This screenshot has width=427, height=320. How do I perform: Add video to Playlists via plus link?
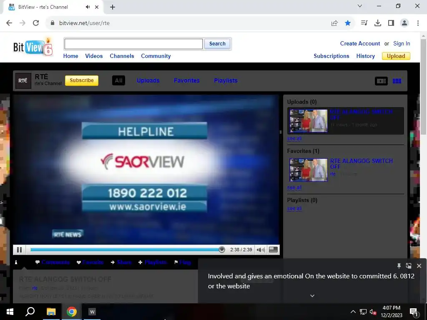(x=153, y=262)
